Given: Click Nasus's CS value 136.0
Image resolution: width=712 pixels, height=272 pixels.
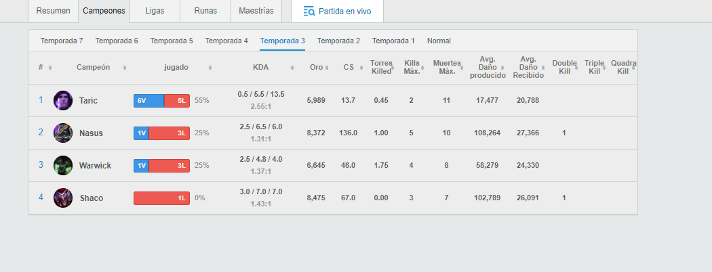Looking at the screenshot, I should pos(349,133).
